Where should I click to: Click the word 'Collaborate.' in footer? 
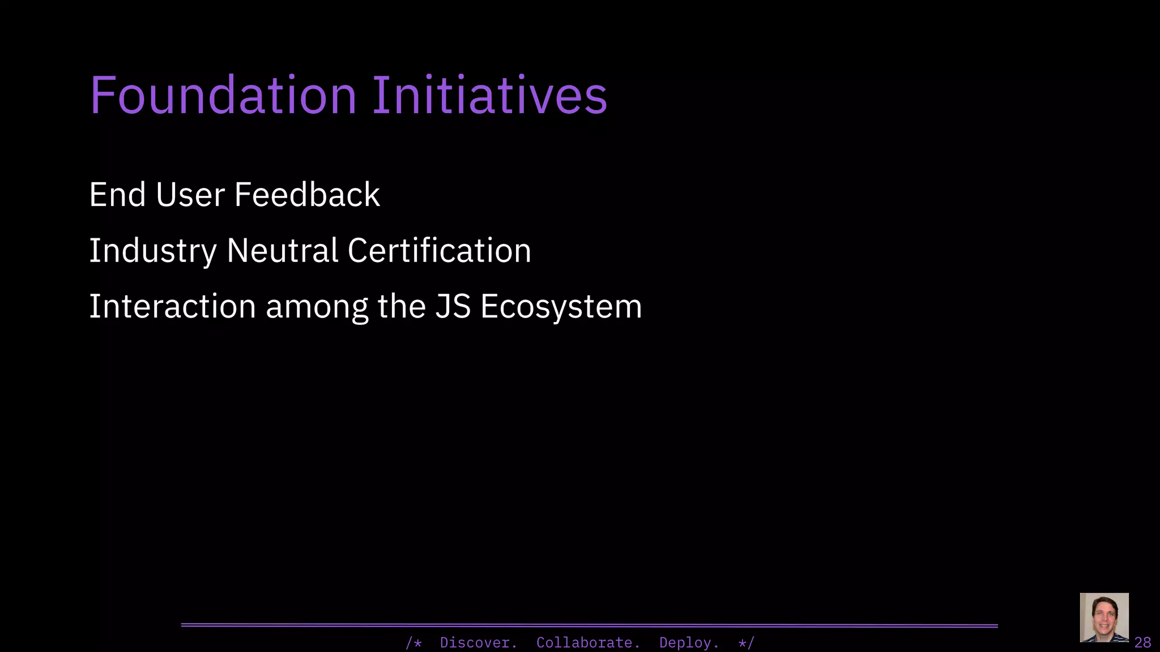pyautogui.click(x=588, y=643)
